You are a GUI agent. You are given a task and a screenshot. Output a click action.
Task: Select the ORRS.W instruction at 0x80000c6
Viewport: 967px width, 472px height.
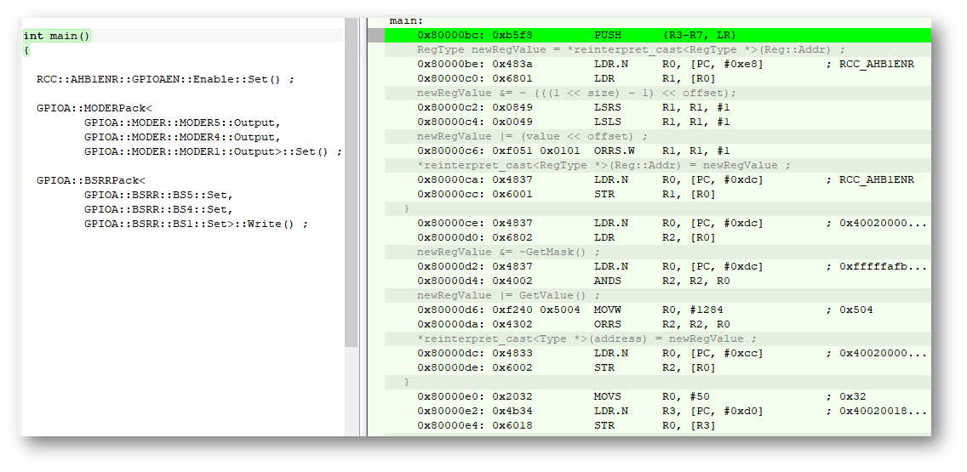click(610, 151)
